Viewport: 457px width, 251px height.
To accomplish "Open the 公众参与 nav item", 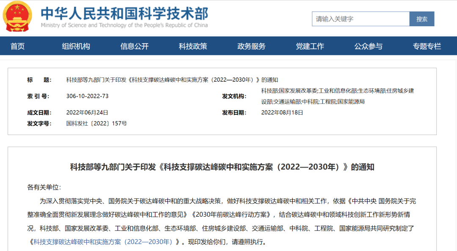I will [x=369, y=46].
